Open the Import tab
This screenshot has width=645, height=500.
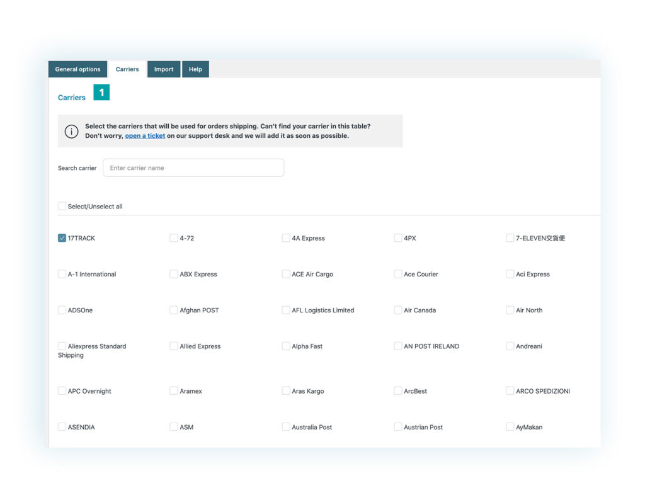tap(163, 69)
